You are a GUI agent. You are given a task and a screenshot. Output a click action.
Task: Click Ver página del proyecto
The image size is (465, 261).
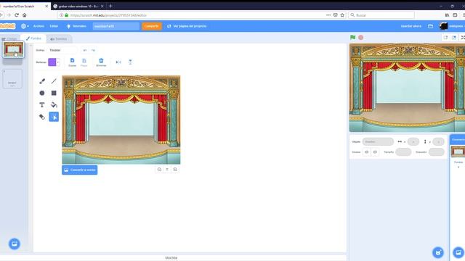coord(187,26)
